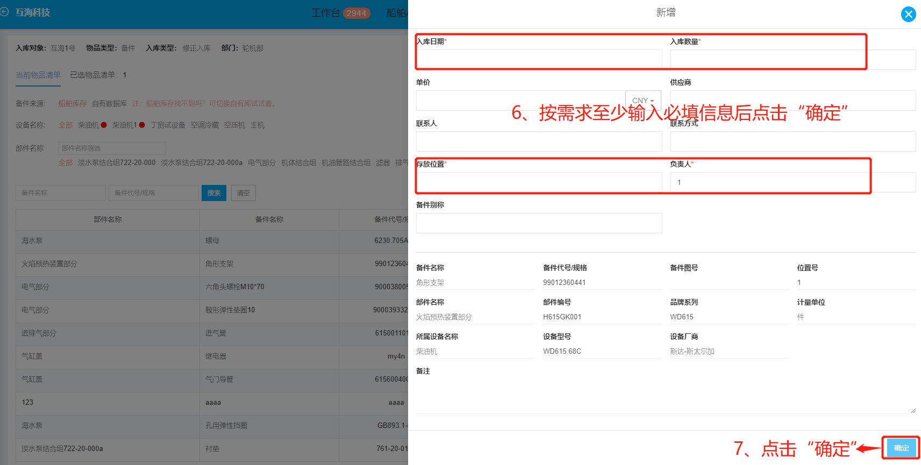Image resolution: width=921 pixels, height=465 pixels.
Task: Click the 备注 text area
Action: click(666, 396)
